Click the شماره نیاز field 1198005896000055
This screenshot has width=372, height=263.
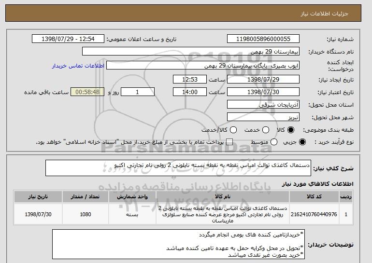click(263, 39)
